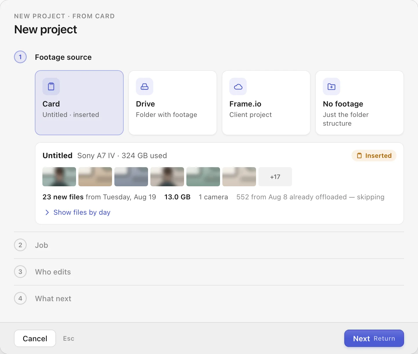Screen dimensions: 418x354
Task: Choose Drive folder with footage source
Action: pyautogui.click(x=173, y=103)
